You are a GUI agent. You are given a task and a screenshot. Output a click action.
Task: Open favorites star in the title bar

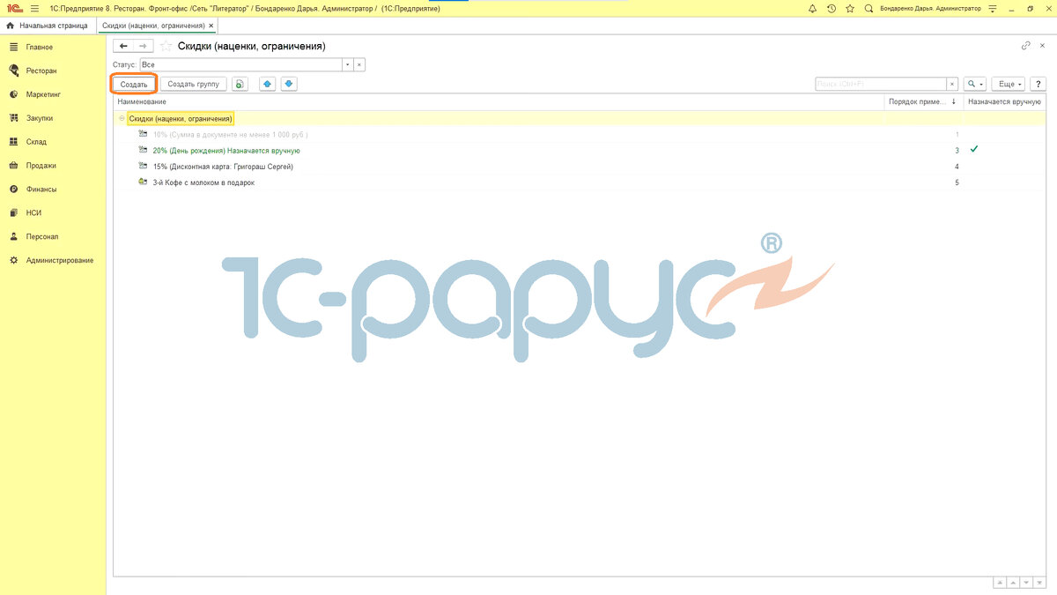850,8
